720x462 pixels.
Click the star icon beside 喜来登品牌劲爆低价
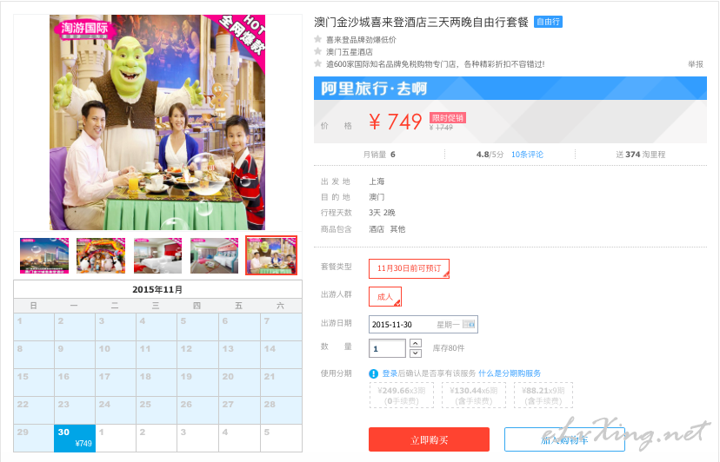317,39
